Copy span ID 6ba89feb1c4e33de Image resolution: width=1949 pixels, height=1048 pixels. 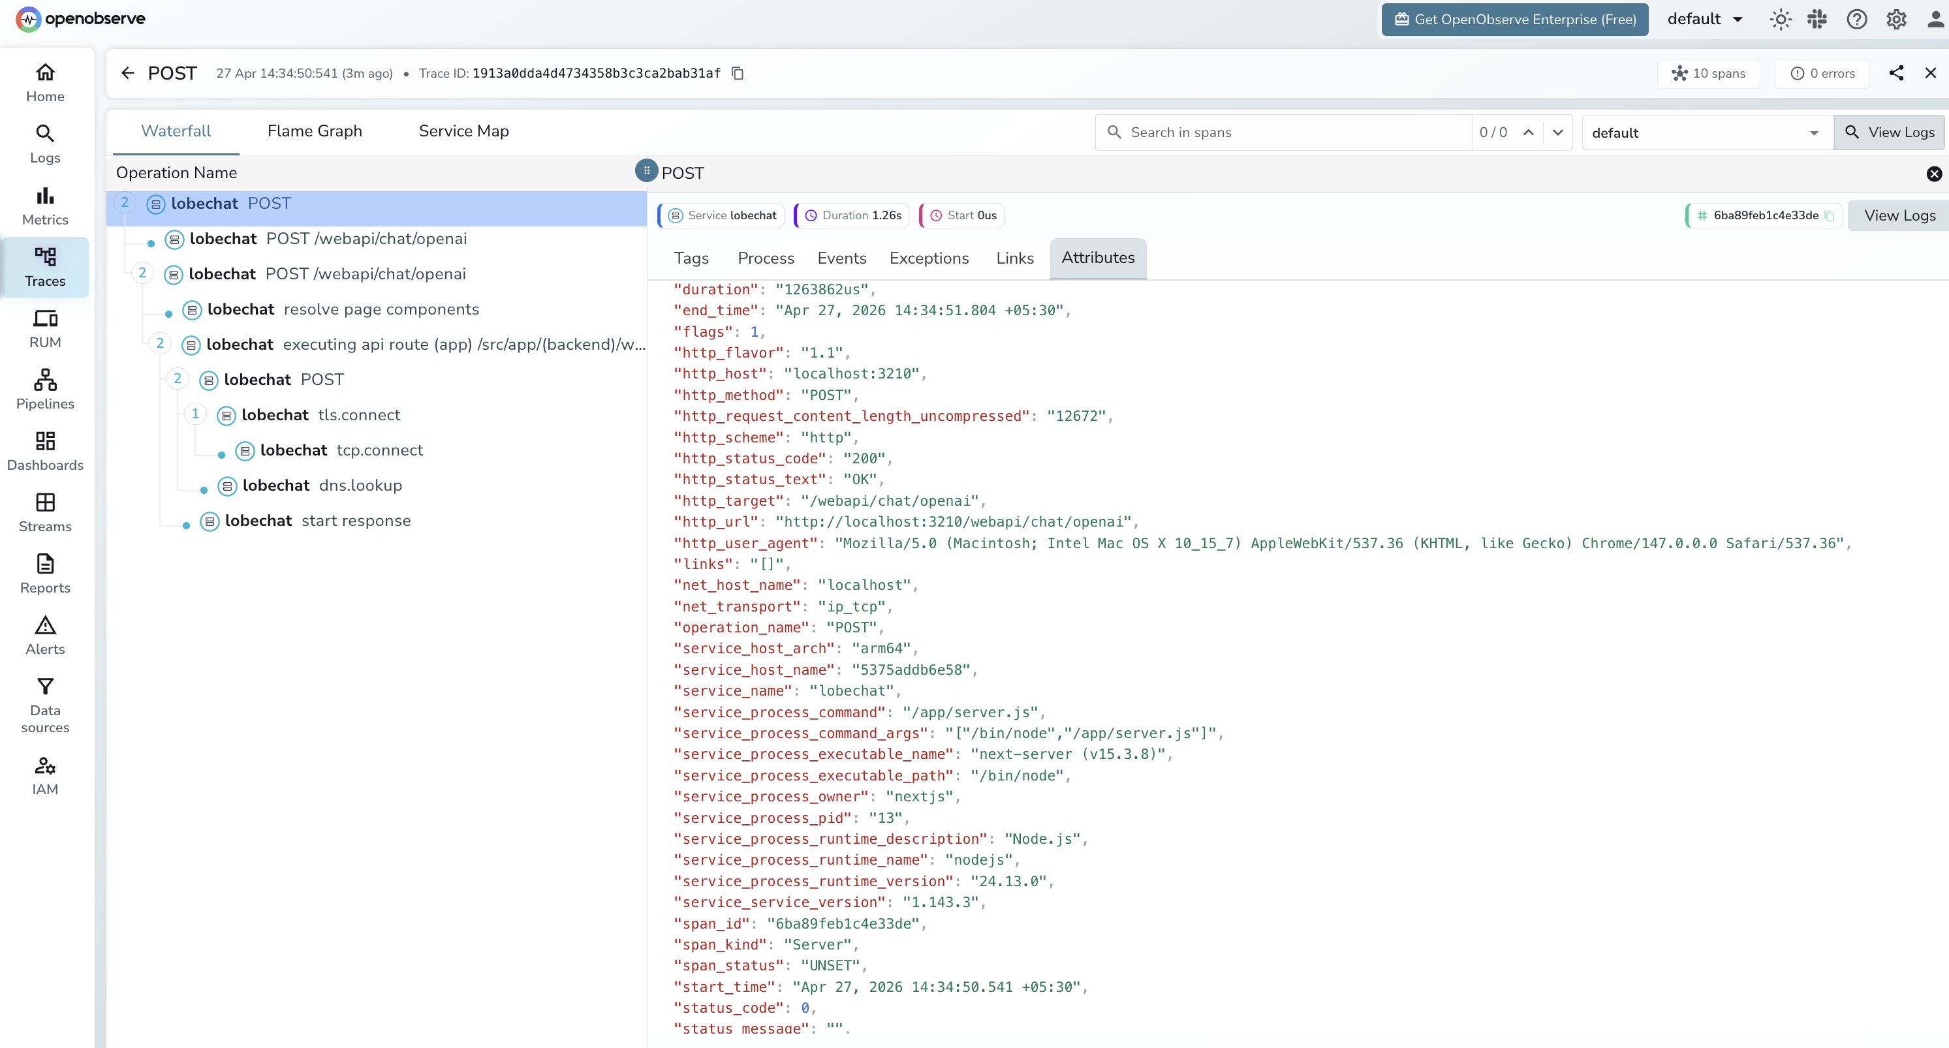point(1830,215)
